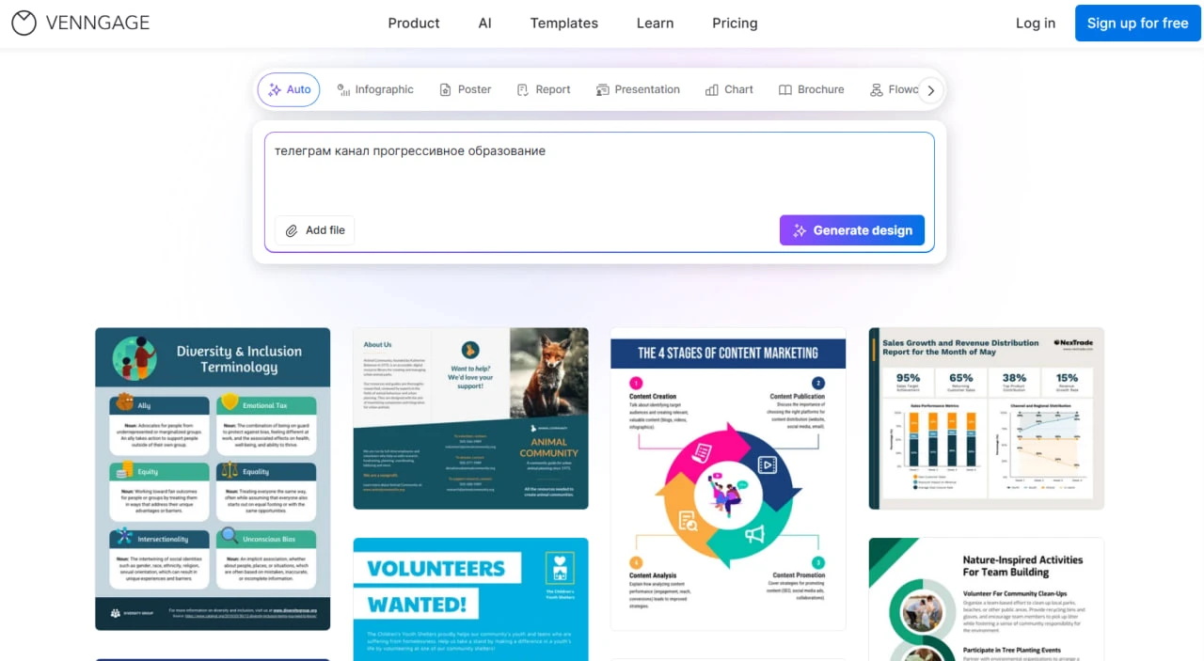Image resolution: width=1204 pixels, height=661 pixels.
Task: Click the Log in link
Action: click(1036, 24)
